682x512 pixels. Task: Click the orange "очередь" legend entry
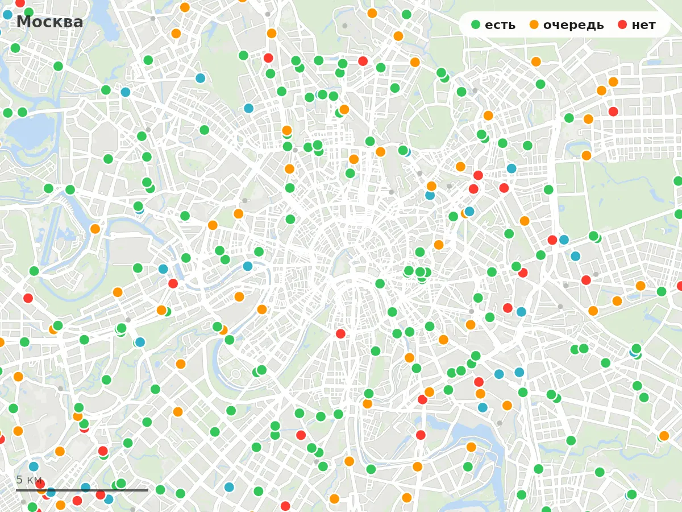(x=566, y=25)
